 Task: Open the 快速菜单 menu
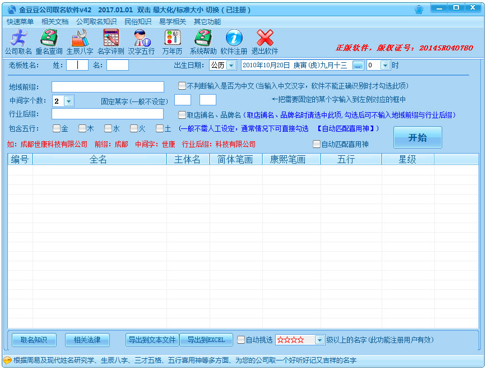click(20, 22)
